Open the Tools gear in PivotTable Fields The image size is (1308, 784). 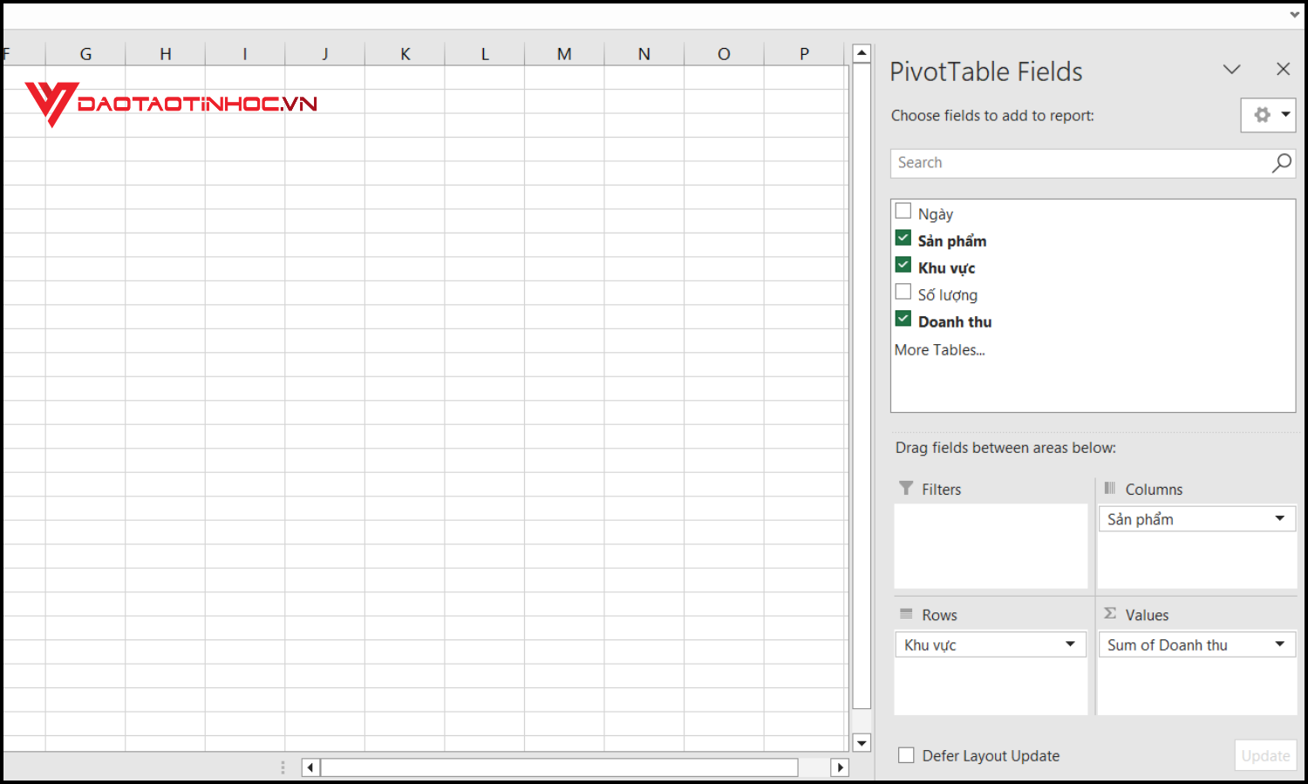coord(1264,115)
